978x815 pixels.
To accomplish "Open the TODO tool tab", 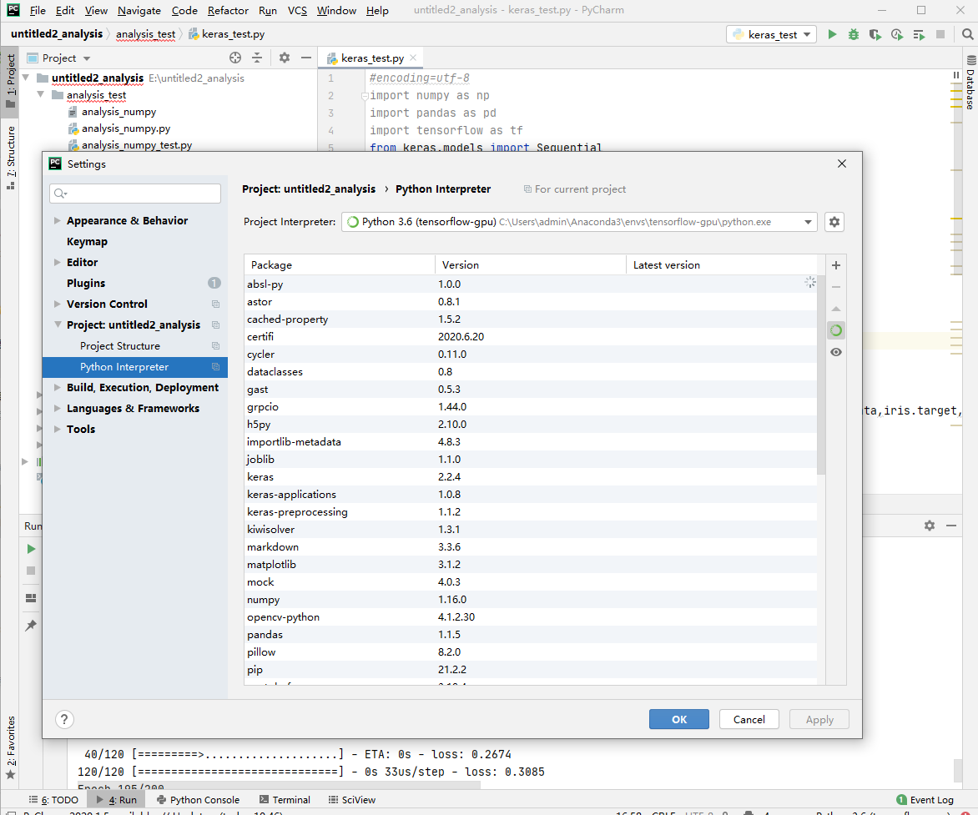I will coord(53,799).
